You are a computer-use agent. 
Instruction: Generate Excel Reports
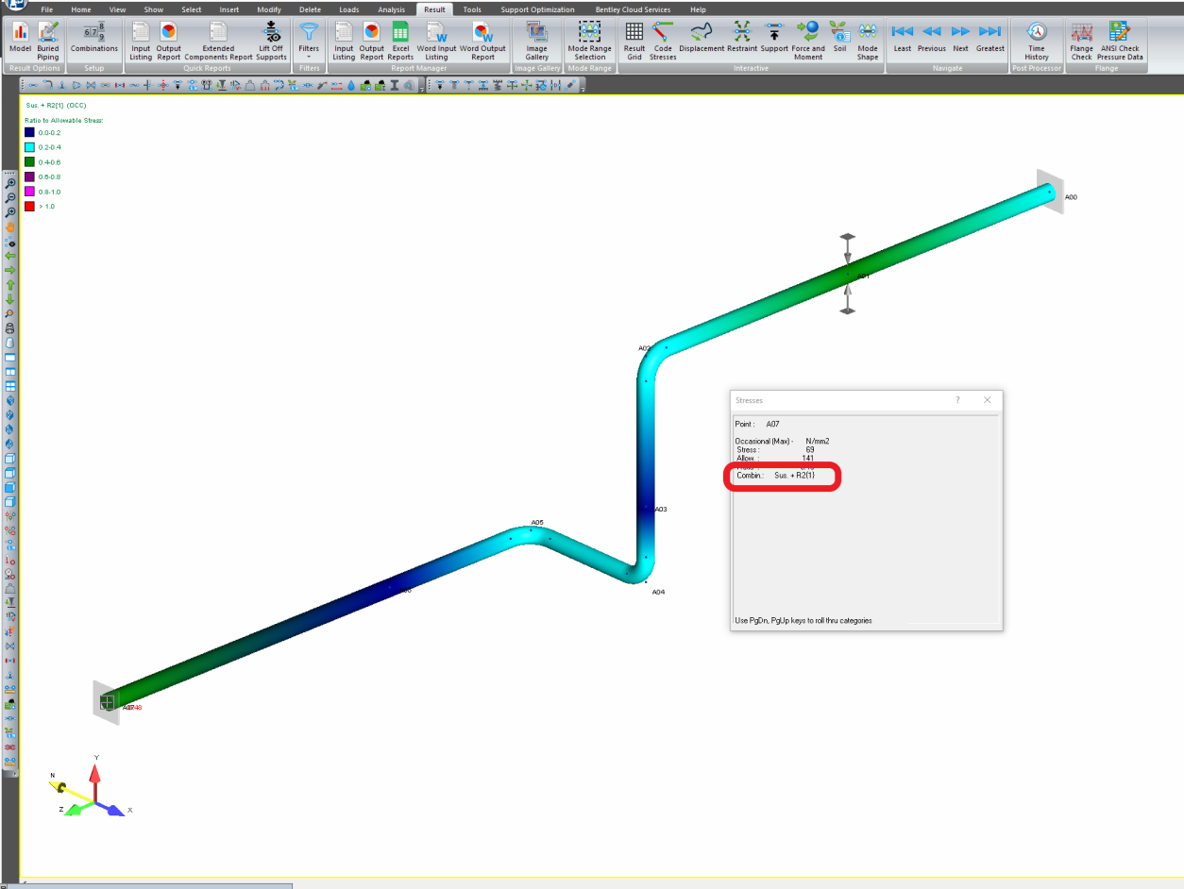(x=400, y=41)
